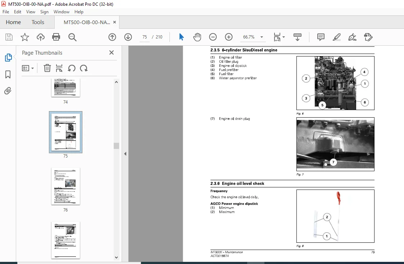This screenshot has height=264, width=404.
Task: Open thumbnail options menu dropdown
Action: 28,68
